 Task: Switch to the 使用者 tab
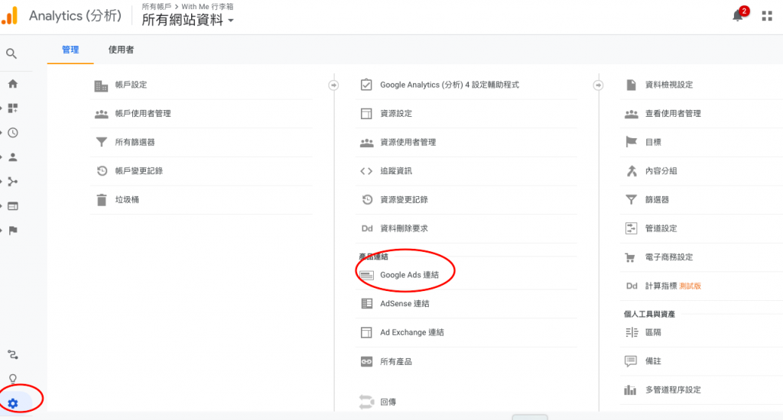121,50
